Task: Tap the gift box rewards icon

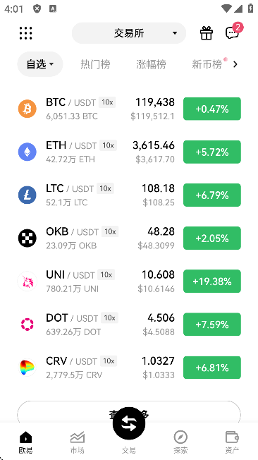Action: 207,33
